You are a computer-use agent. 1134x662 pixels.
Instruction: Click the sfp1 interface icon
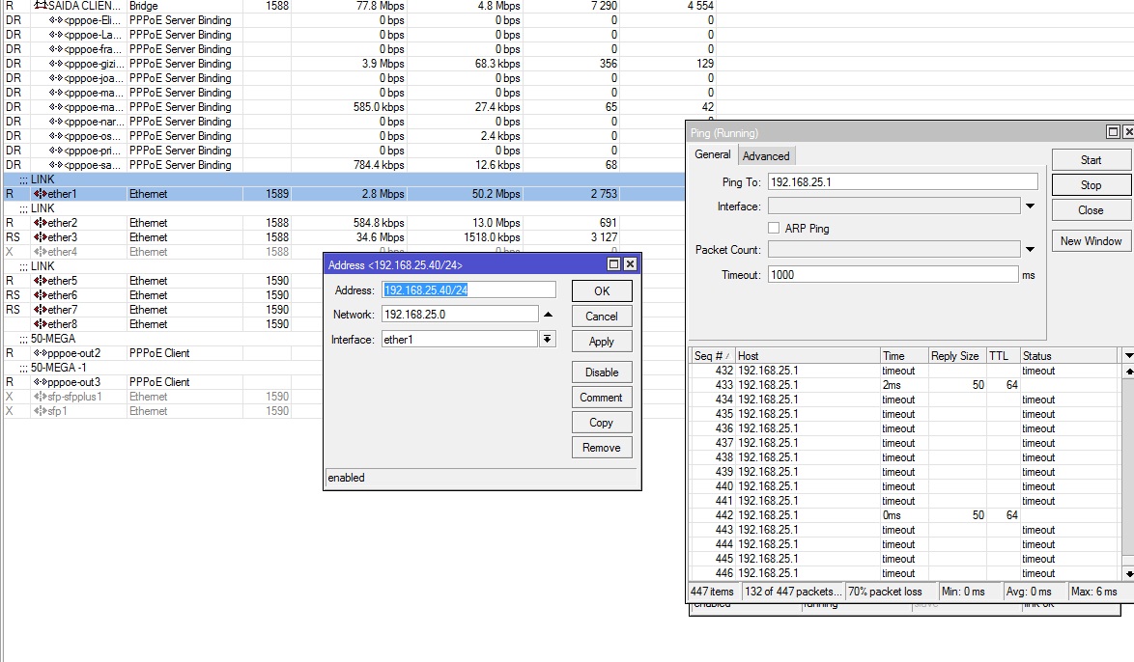click(x=40, y=410)
